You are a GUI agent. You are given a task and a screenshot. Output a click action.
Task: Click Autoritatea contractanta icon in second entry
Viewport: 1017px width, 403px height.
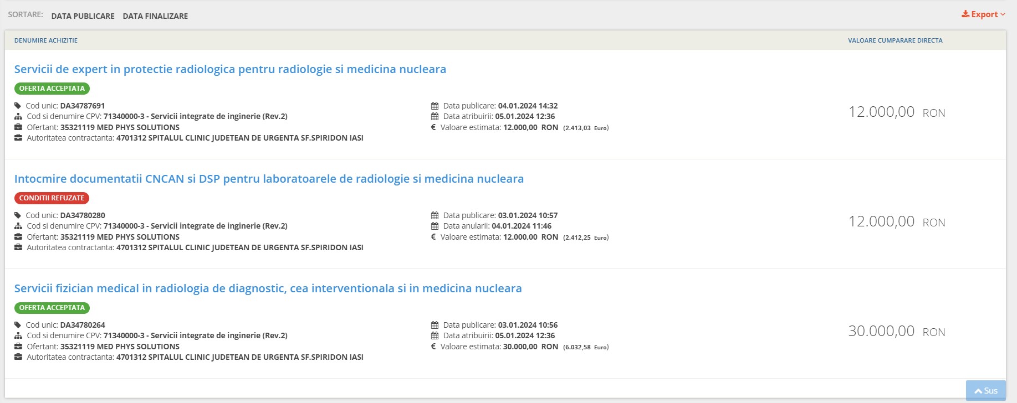tap(18, 247)
